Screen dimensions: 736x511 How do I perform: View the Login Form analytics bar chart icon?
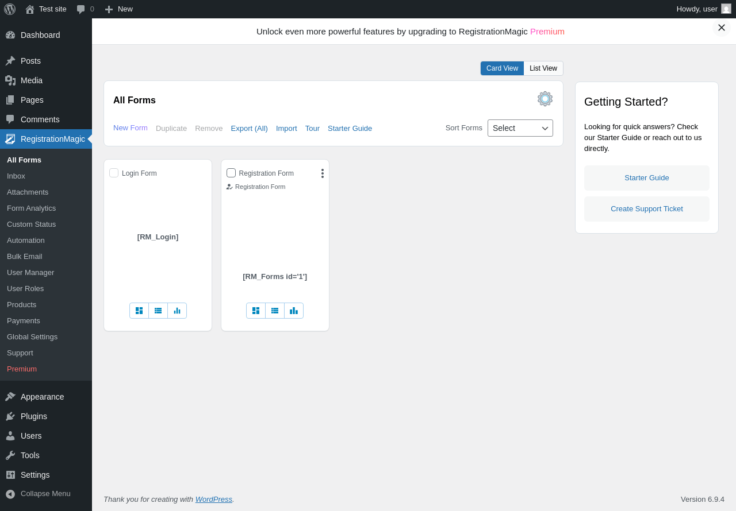coord(177,311)
